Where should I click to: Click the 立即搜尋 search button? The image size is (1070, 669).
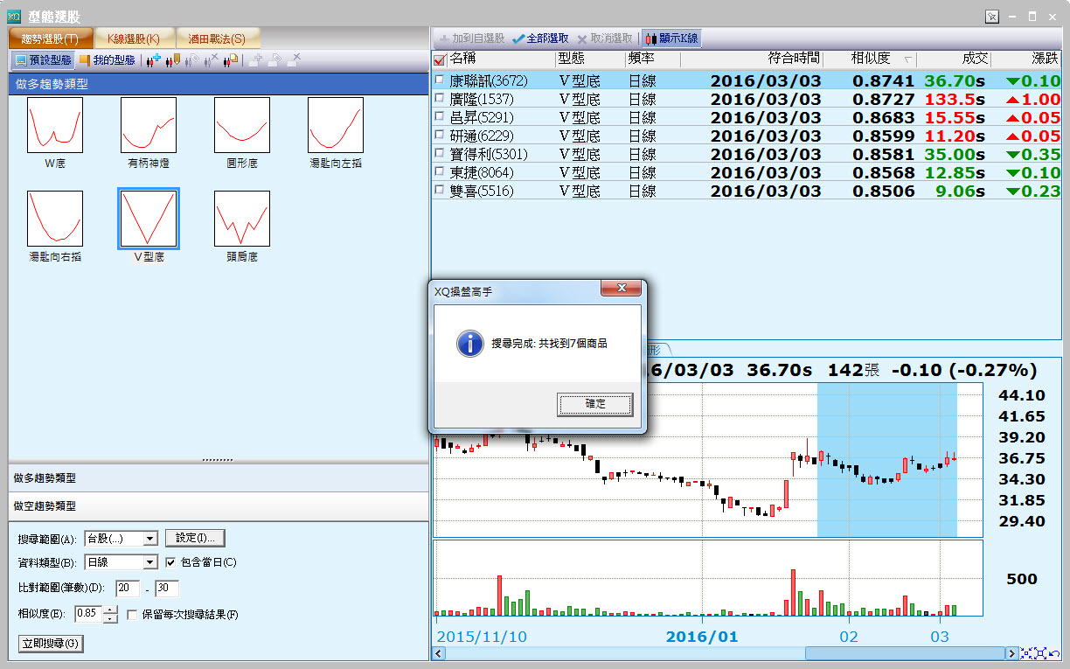[x=51, y=644]
